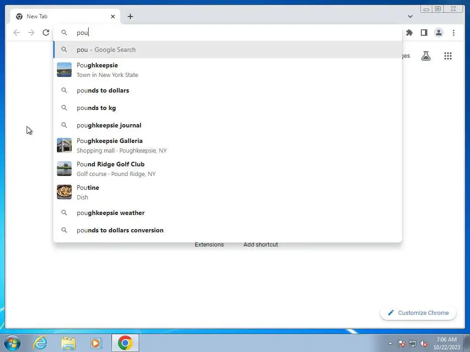Choose 'pounds to dollars' suggestion
Viewport: 470px width, 352px height.
pos(228,90)
